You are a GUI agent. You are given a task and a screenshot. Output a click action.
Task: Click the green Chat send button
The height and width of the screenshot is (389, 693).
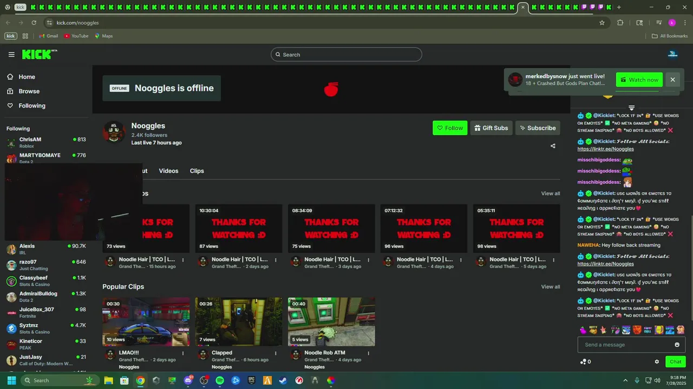click(675, 362)
